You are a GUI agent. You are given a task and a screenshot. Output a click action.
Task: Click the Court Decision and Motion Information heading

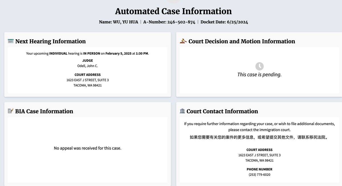click(242, 41)
